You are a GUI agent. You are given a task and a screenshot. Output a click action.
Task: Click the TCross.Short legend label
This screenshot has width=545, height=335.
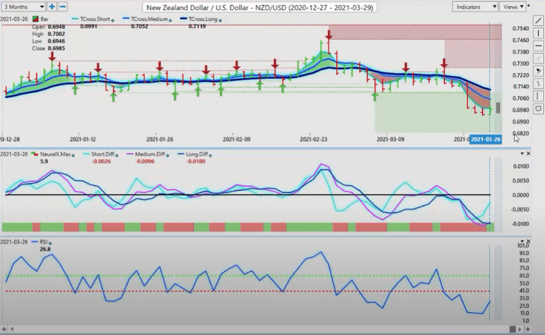[94, 19]
